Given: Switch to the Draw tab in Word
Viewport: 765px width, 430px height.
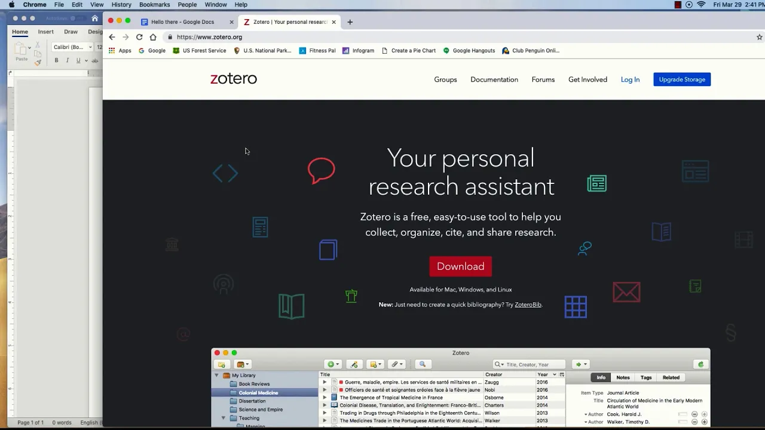Looking at the screenshot, I should pyautogui.click(x=71, y=32).
